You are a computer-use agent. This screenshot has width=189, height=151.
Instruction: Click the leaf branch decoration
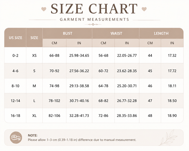[168, 138]
